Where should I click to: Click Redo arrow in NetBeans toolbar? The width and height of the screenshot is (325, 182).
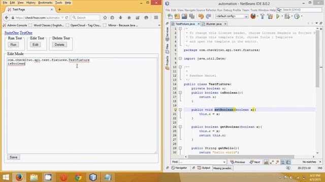tap(209, 16)
